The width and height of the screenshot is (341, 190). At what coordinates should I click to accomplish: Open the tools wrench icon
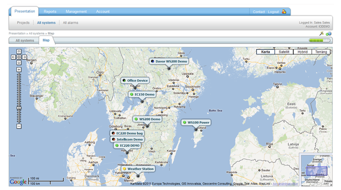click(x=321, y=33)
